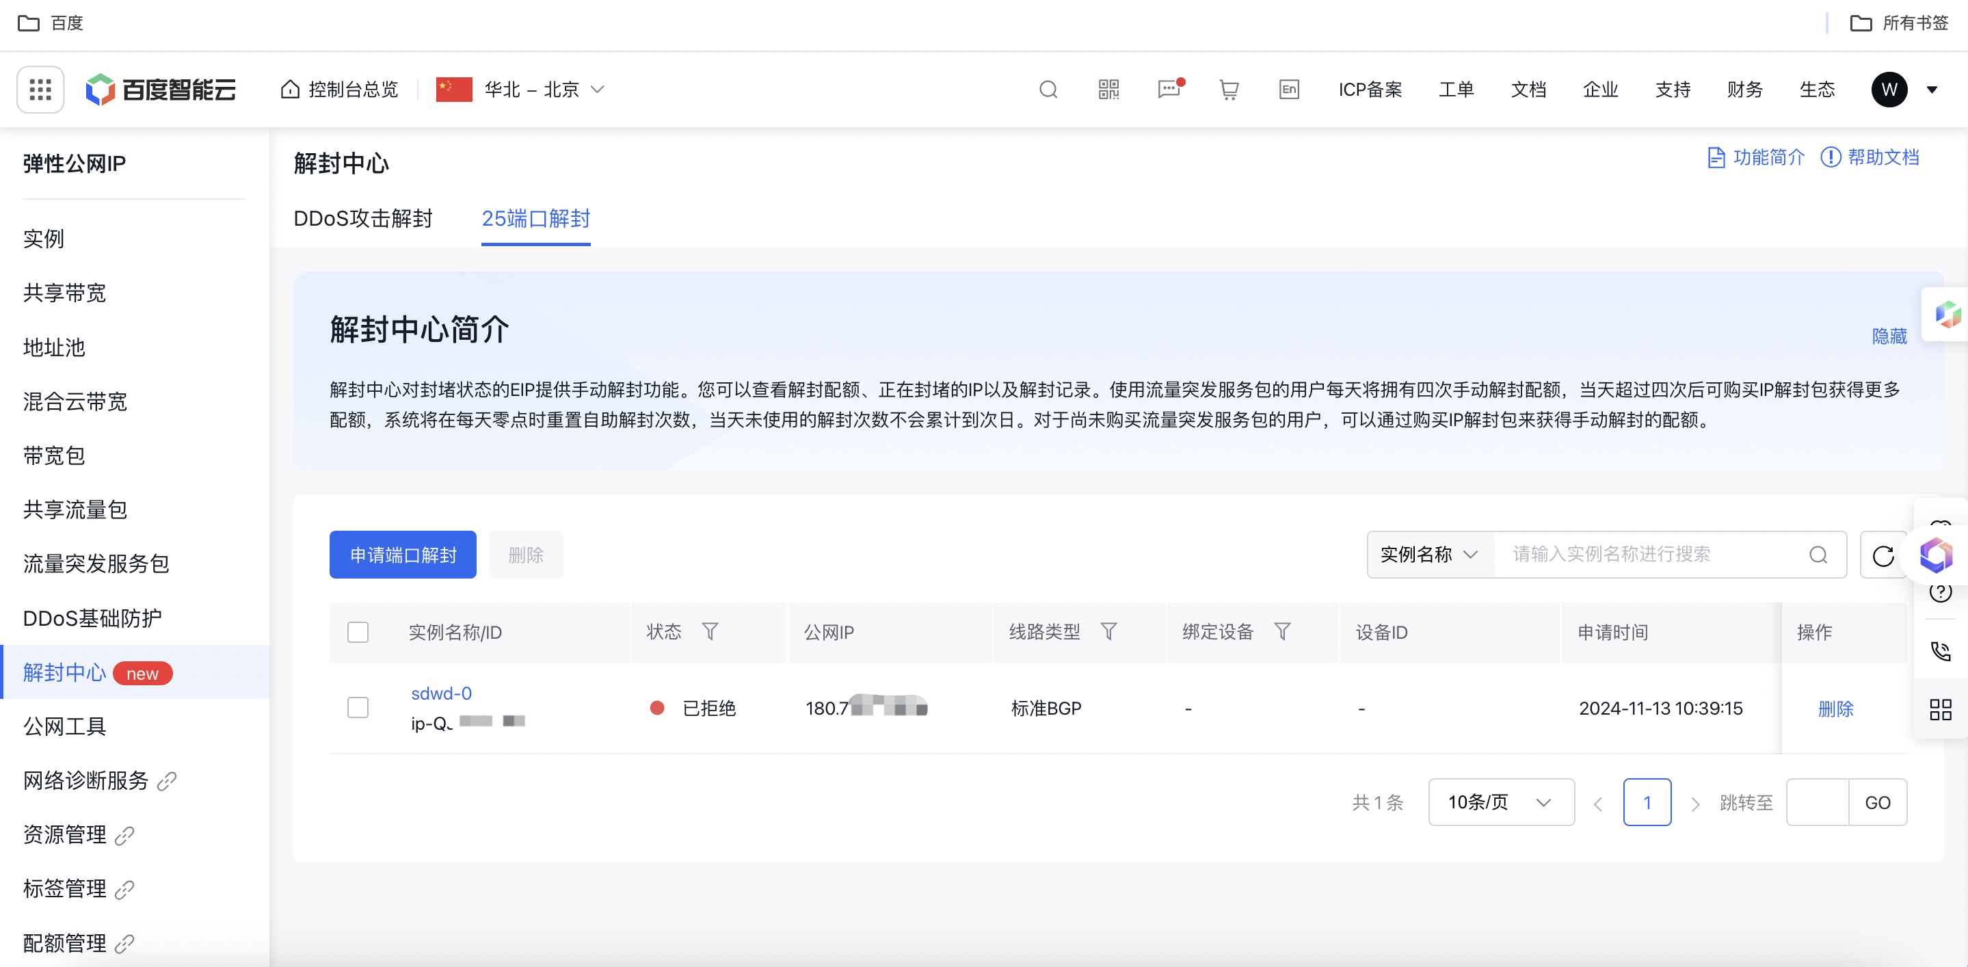
Task: Open 所有书签 bookmarks folder
Action: [x=1899, y=23]
